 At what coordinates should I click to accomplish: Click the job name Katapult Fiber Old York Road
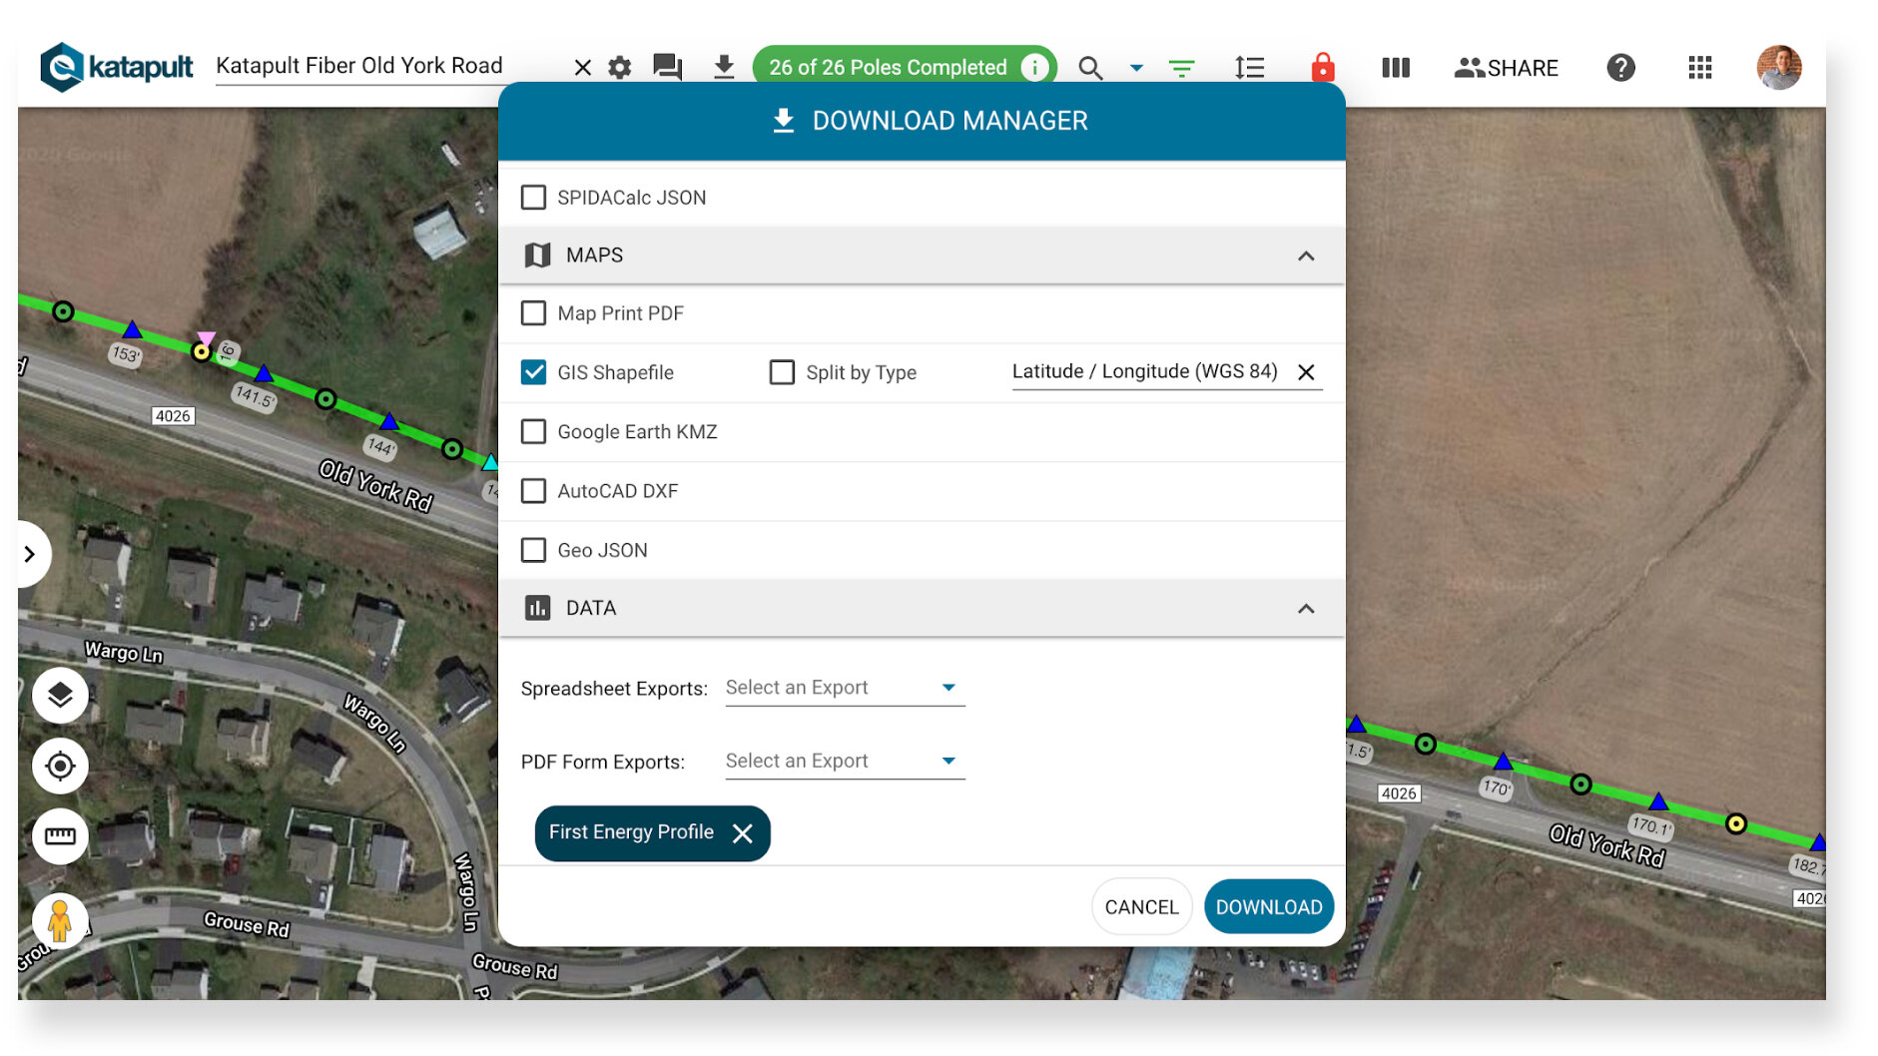click(359, 66)
